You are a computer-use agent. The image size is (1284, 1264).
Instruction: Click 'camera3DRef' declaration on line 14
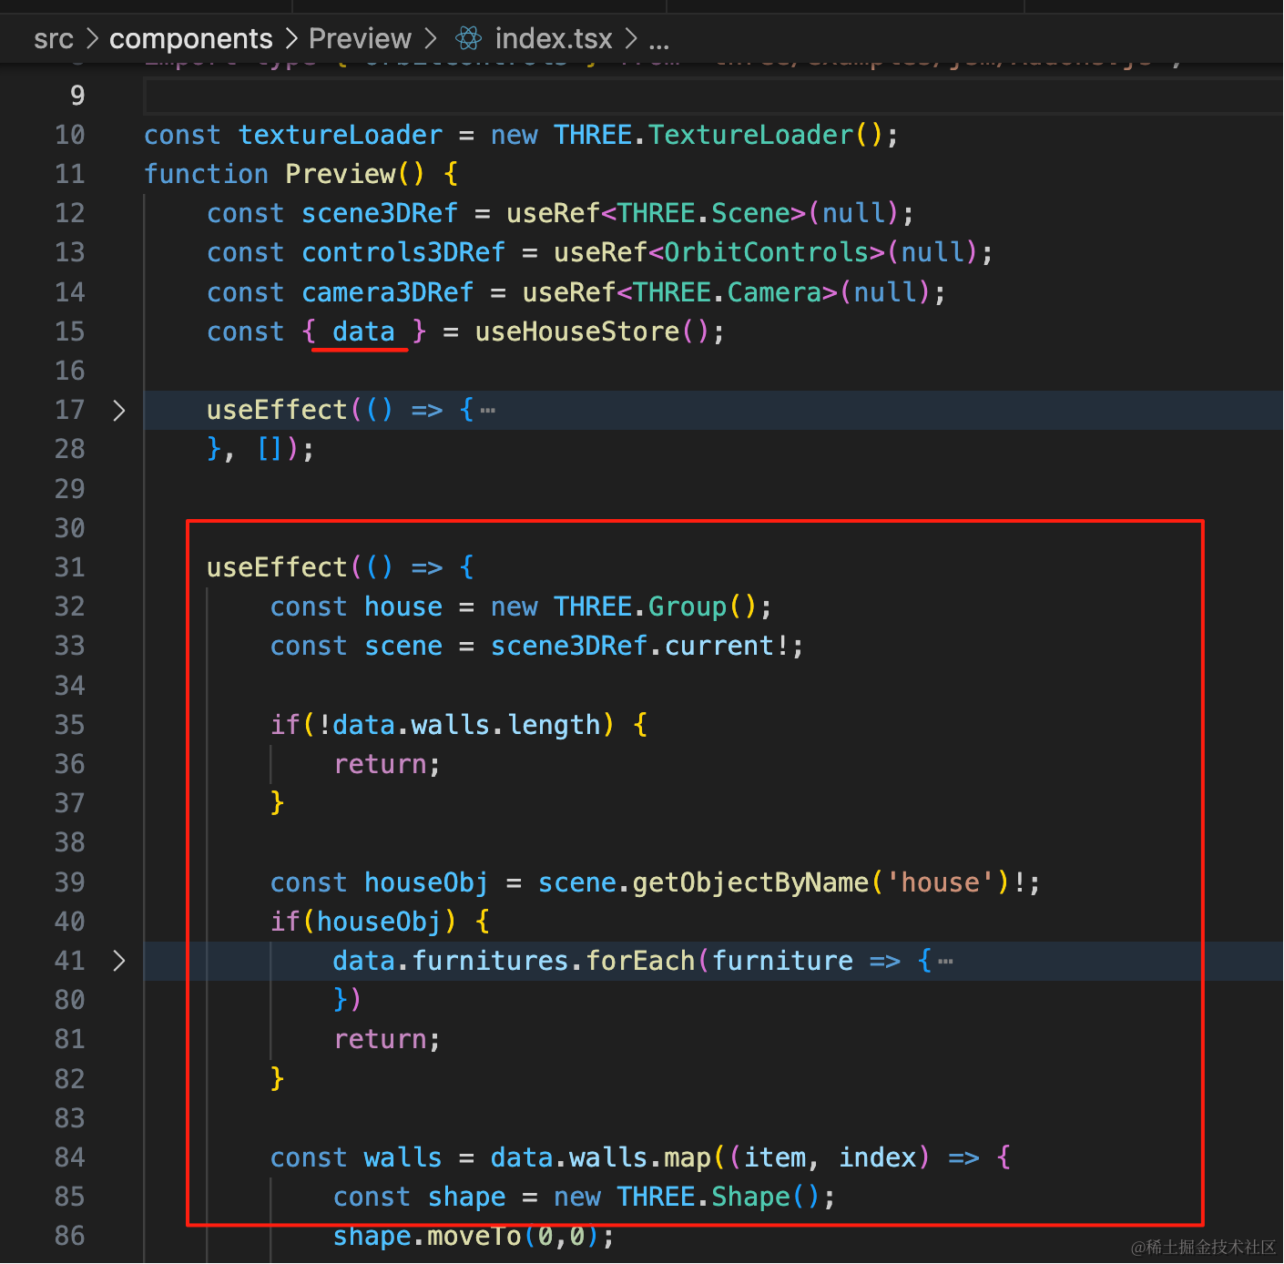coord(388,292)
